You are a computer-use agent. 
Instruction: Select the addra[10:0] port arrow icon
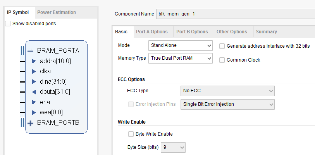tap(34, 61)
